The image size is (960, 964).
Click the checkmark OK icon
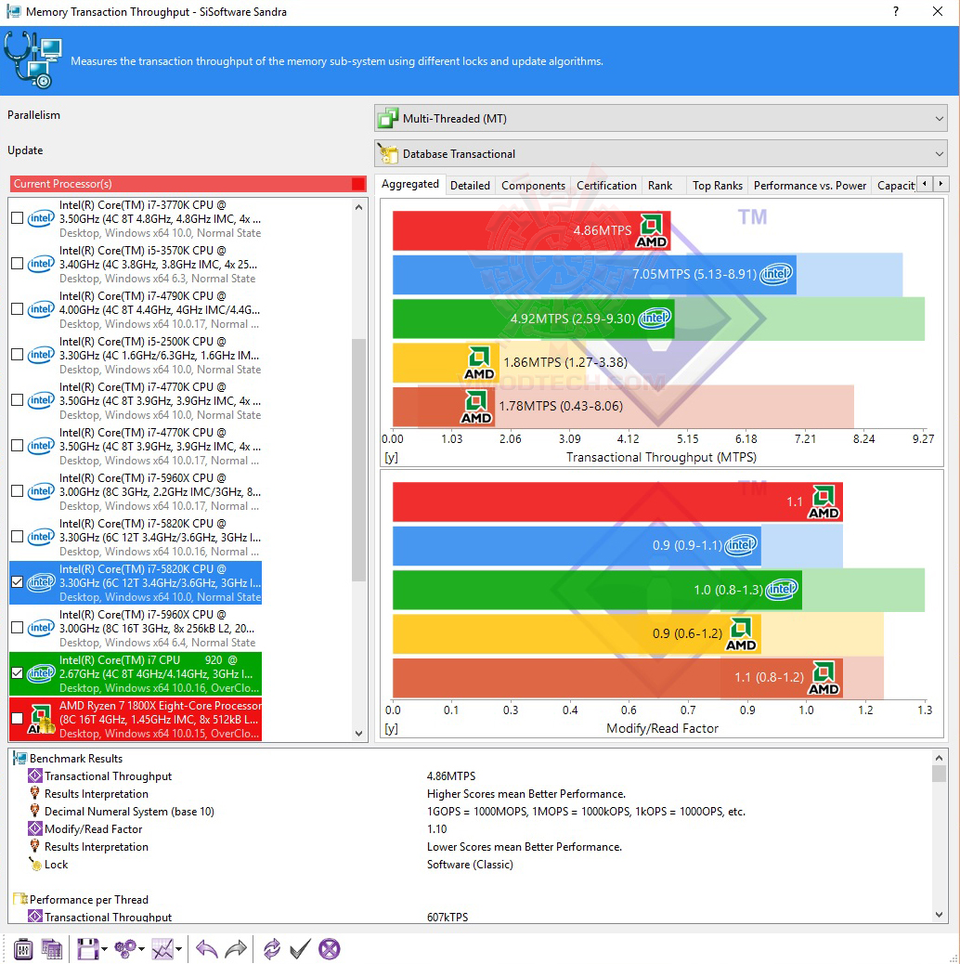coord(300,949)
